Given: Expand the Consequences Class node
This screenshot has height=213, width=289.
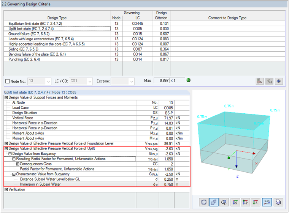Looking at the screenshot, I should coord(18,164).
